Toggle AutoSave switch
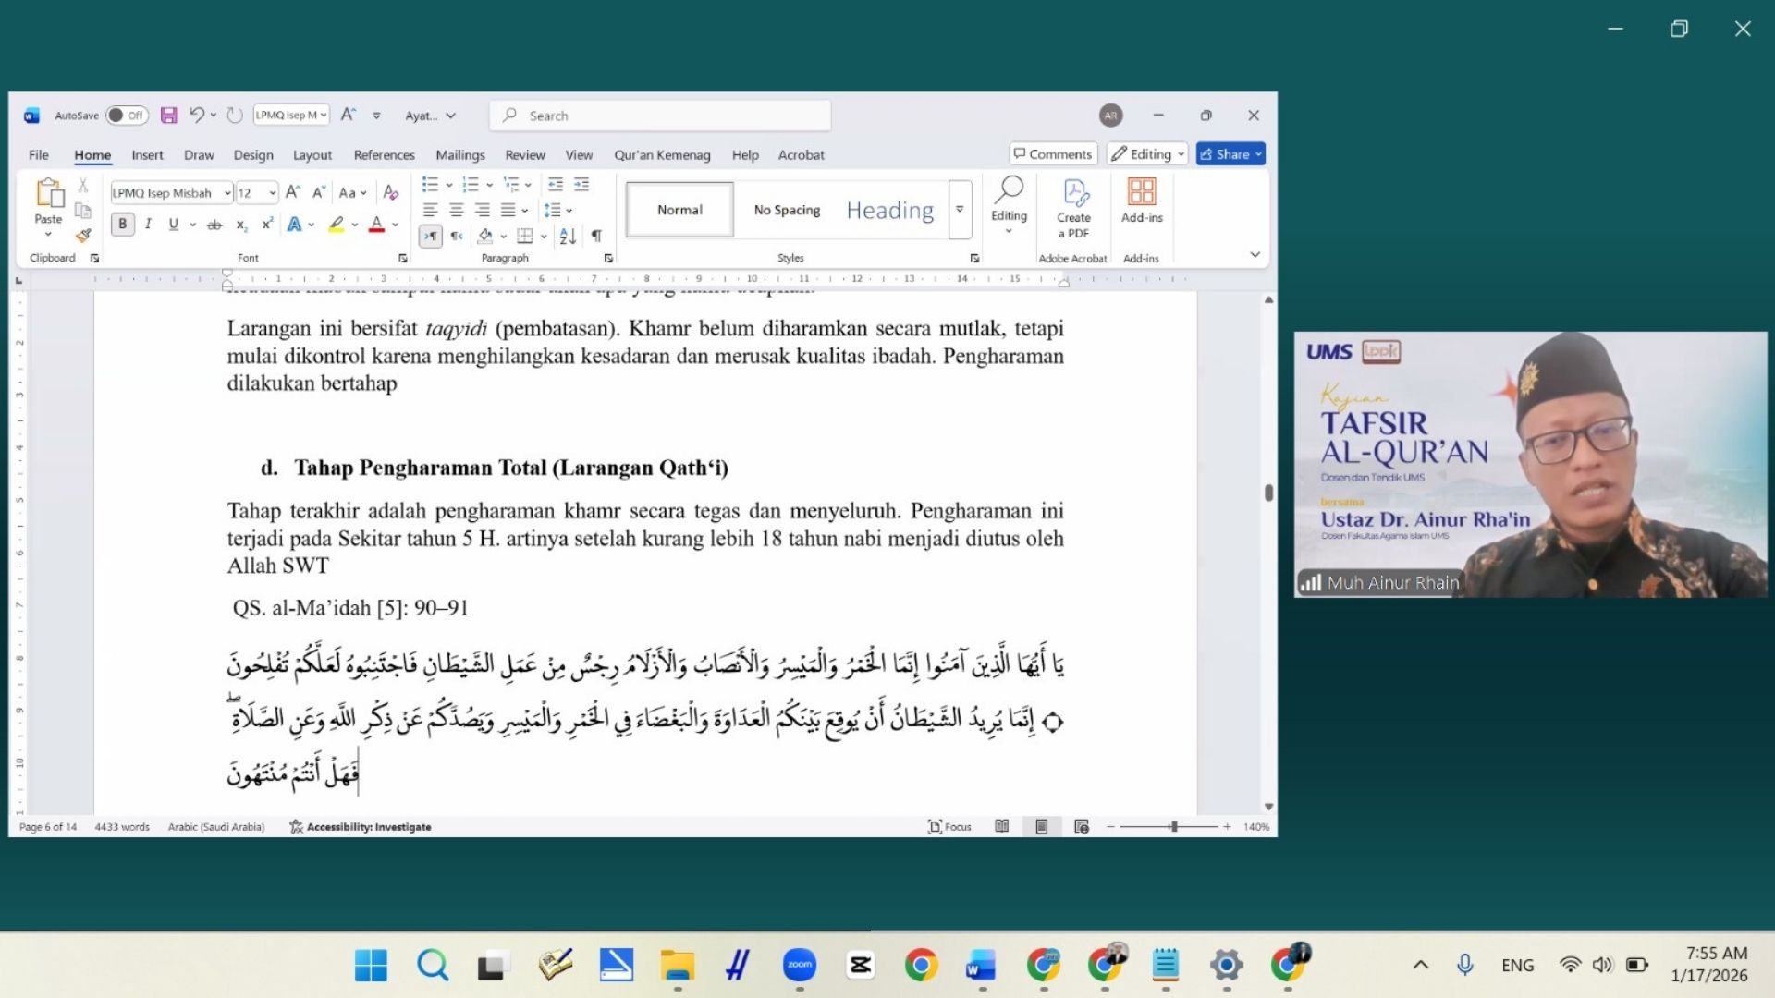Viewport: 1775px width, 998px height. 127,116
